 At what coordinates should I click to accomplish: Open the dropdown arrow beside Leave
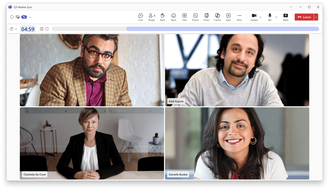316,17
